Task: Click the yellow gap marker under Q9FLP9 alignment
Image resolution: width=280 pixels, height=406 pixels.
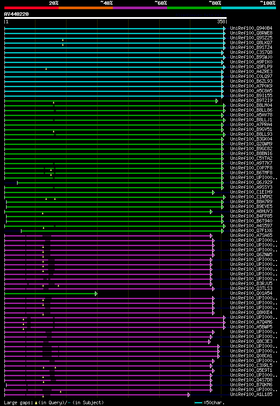Action: pos(46,69)
